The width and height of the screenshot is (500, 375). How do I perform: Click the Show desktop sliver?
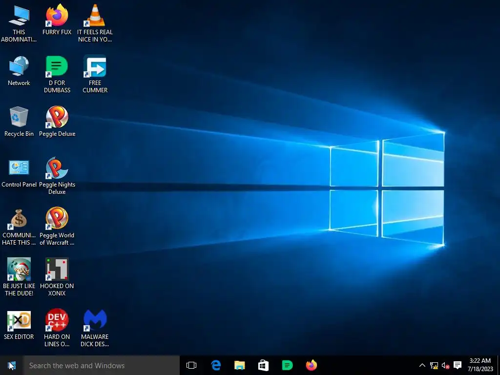click(x=499, y=365)
